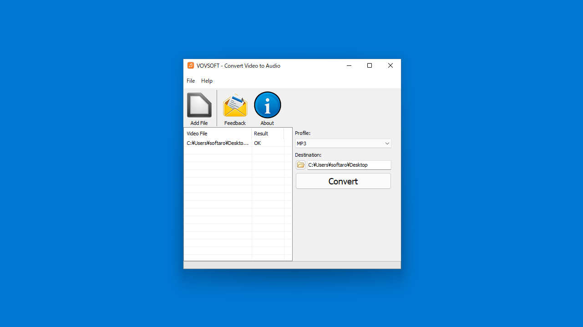This screenshot has width=583, height=327.
Task: Open the Feedback envelope icon
Action: [235, 105]
